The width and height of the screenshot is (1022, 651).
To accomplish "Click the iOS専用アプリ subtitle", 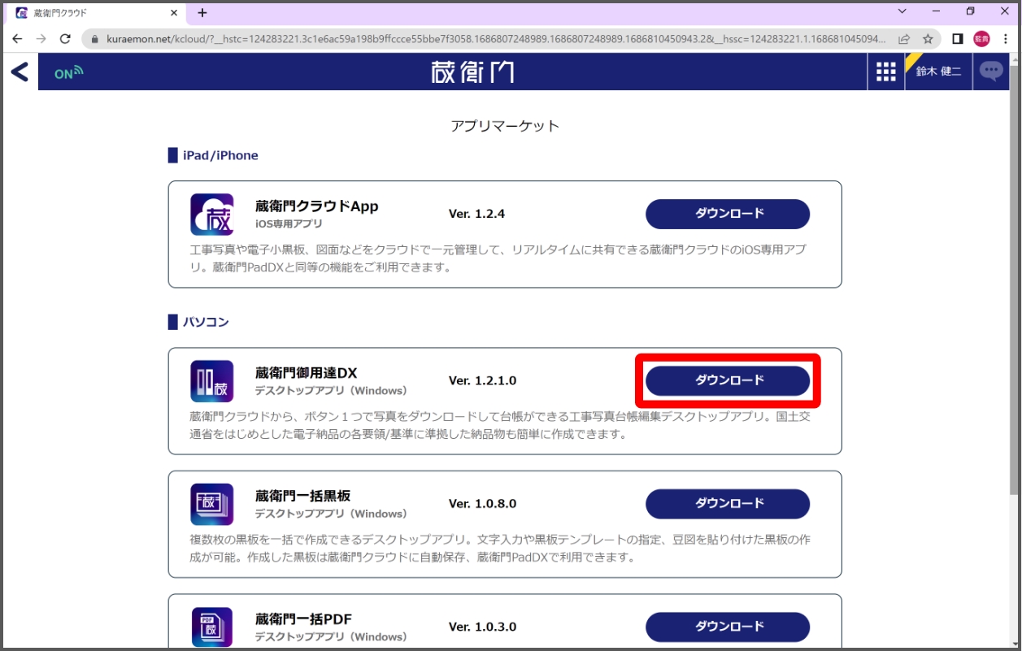I will 289,224.
